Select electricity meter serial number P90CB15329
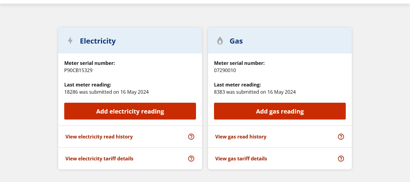 [x=78, y=71]
